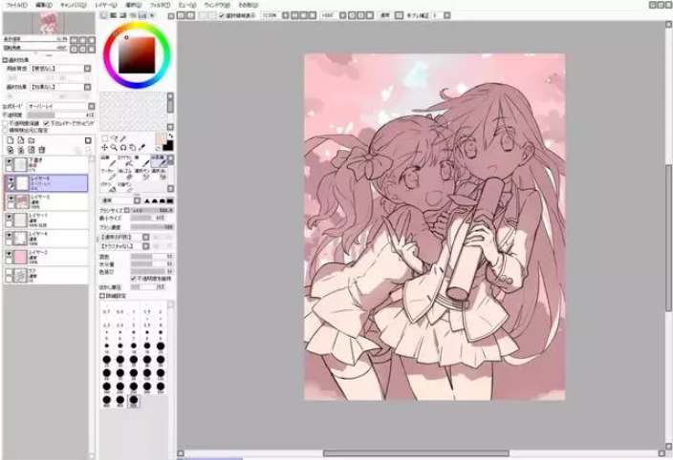
Task: Open the レイヤー menu
Action: (106, 5)
